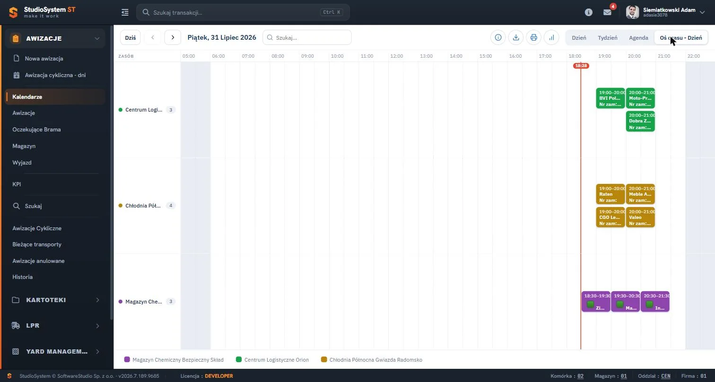Click the green Centrum Logistyczne Orion legend swatch
This screenshot has height=382, width=715.
tap(239, 360)
